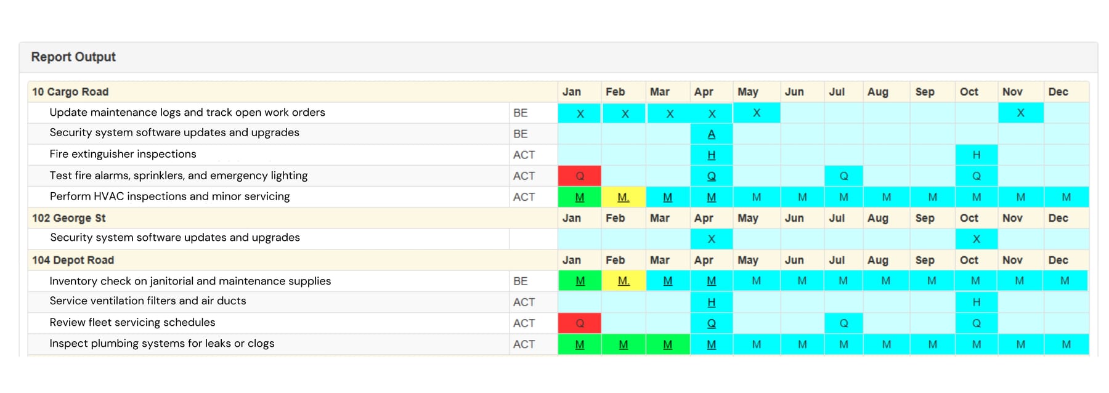Click 'Fire extinguisher inspections' row label
The image size is (1109, 393).
[123, 154]
